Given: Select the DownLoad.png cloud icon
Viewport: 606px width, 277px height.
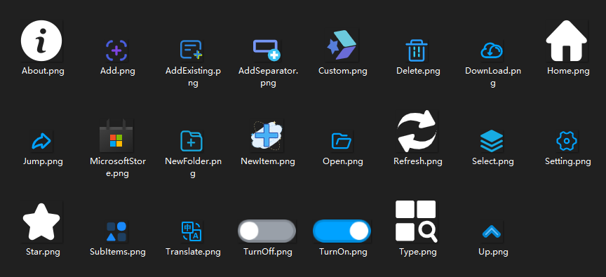Looking at the screenshot, I should point(492,50).
